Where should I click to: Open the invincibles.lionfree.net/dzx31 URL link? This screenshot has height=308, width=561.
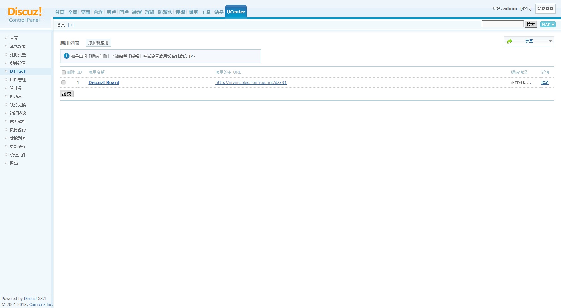[x=251, y=83]
